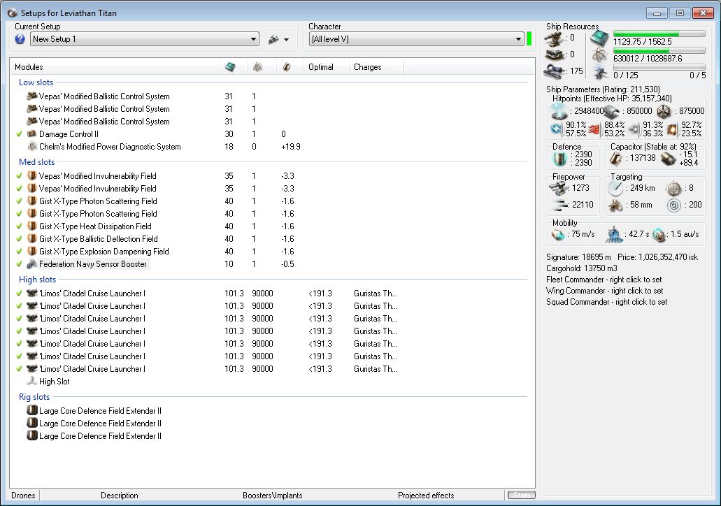Click the Defence tank icon beside 2390
The image size is (721, 506).
[x=560, y=159]
